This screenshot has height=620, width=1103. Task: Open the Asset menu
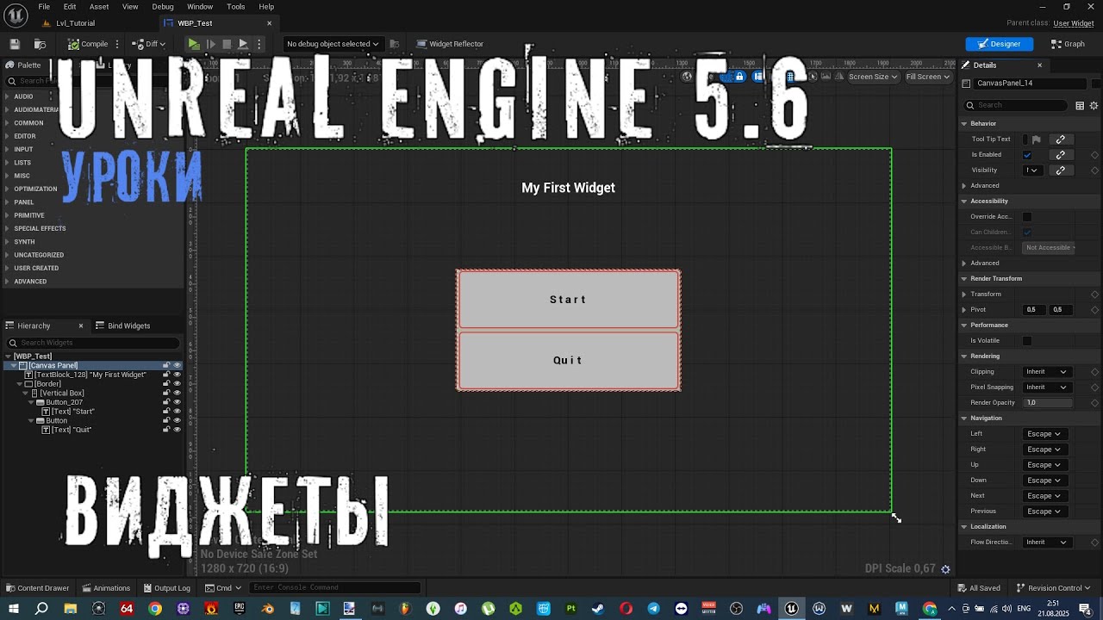point(99,7)
